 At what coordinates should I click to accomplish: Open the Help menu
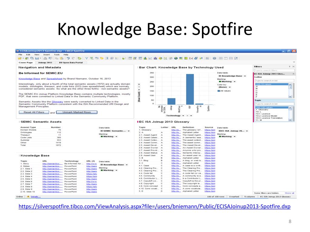coord(66,55)
